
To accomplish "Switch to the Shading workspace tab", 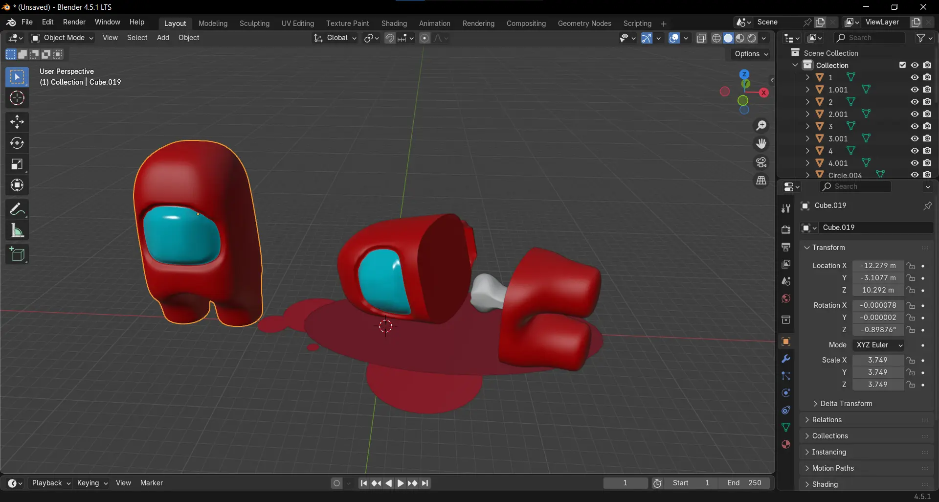I will pos(394,23).
